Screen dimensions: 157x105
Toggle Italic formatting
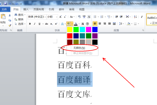[x=35, y=24]
